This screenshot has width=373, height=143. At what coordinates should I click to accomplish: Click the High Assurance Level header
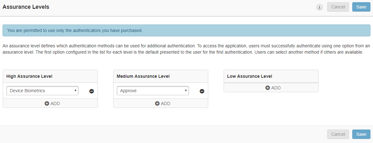click(x=29, y=76)
